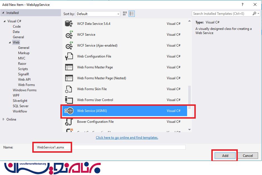Switch to the list details view
Image resolution: width=262 pixels, height=175 pixels.
coord(132,14)
